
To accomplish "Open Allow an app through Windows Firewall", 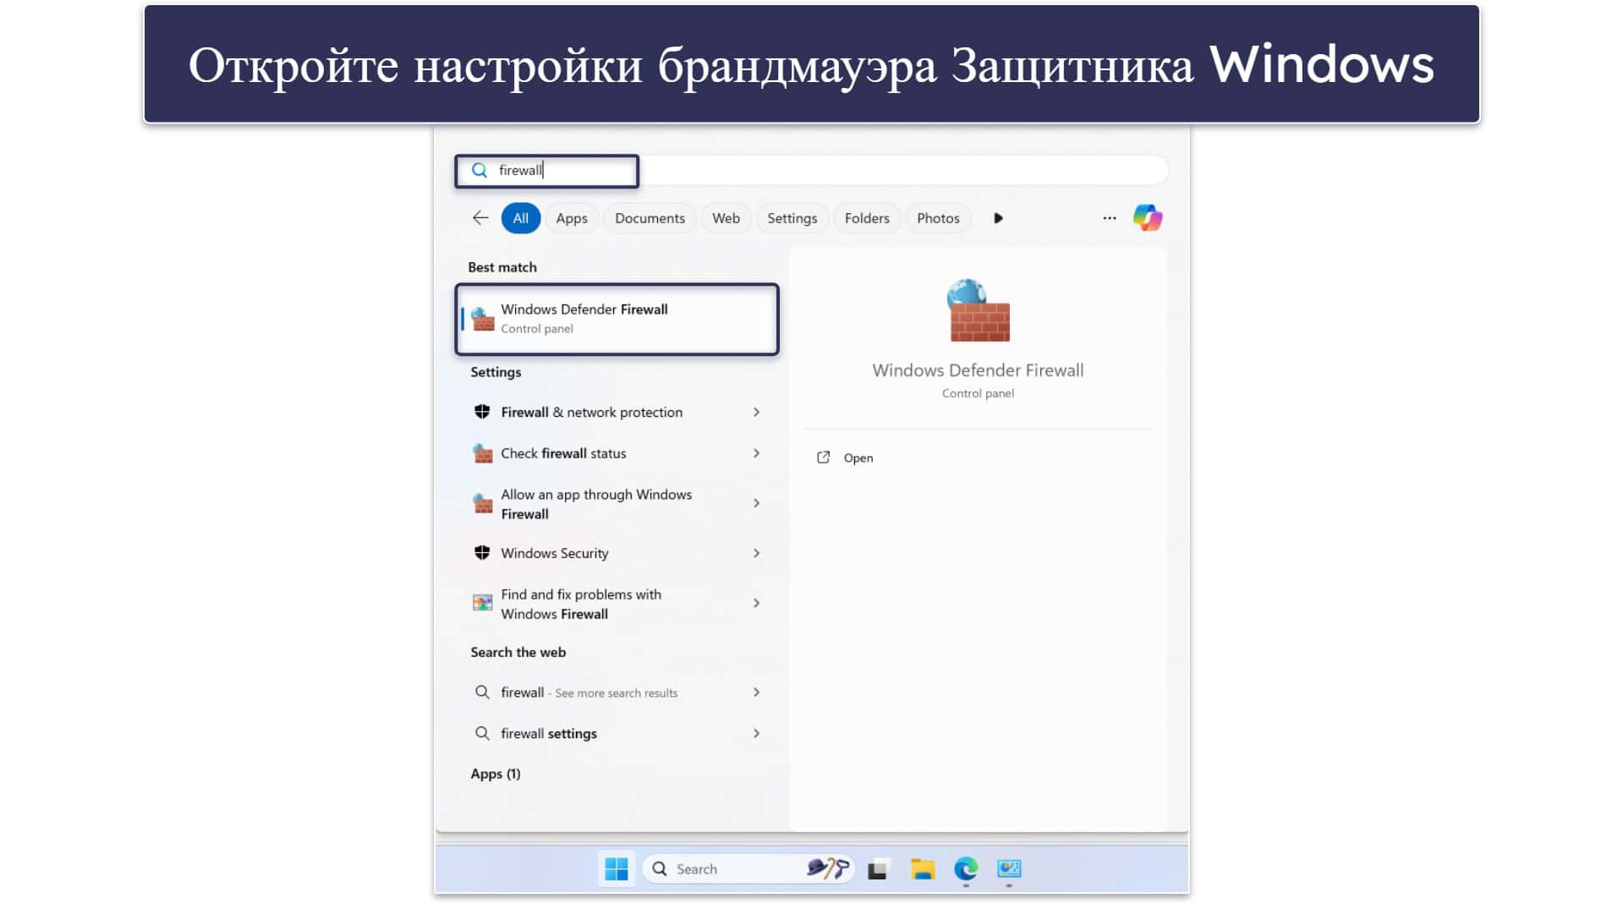I will point(617,504).
